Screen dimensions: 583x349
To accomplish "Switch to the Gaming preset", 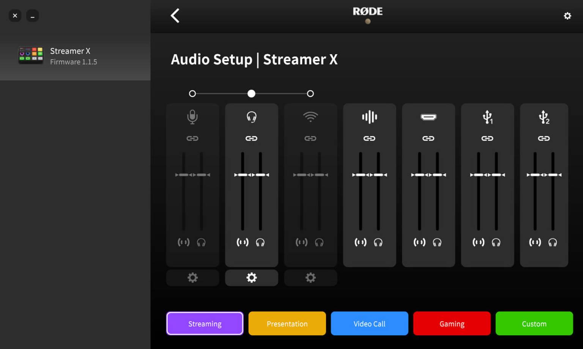I will pyautogui.click(x=452, y=324).
